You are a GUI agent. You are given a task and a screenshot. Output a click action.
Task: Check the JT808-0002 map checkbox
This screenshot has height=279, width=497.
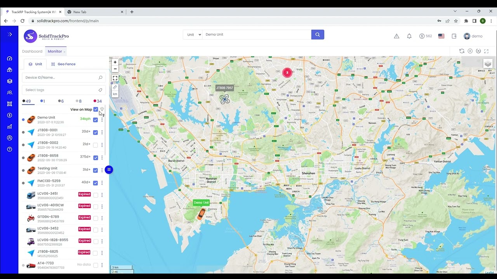pos(96,145)
